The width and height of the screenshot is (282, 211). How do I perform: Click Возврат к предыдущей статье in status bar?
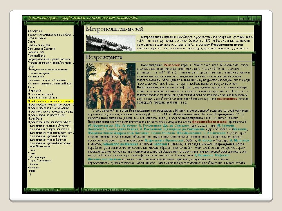[108, 190]
